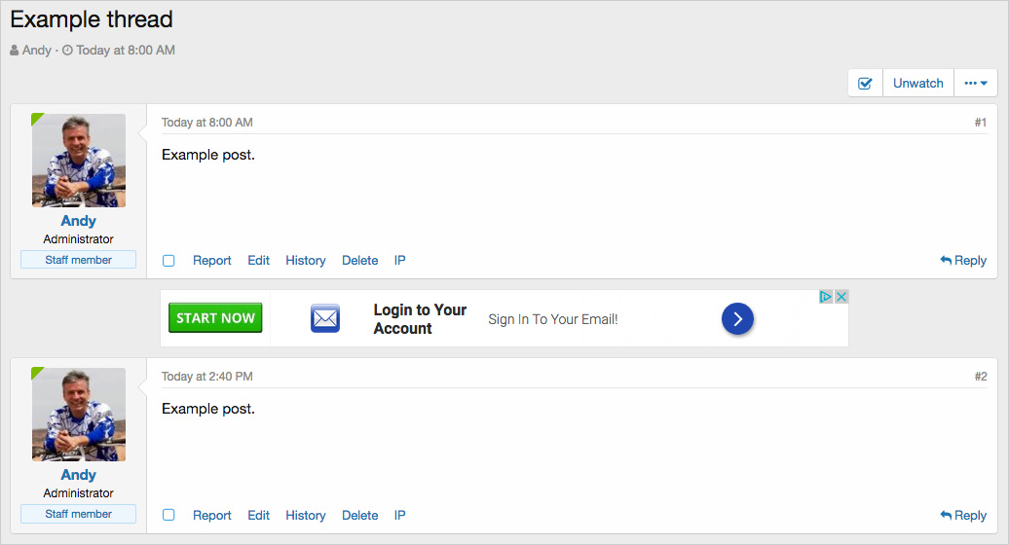This screenshot has width=1009, height=545.
Task: Click the AdChoices icon on the ad
Action: point(826,297)
